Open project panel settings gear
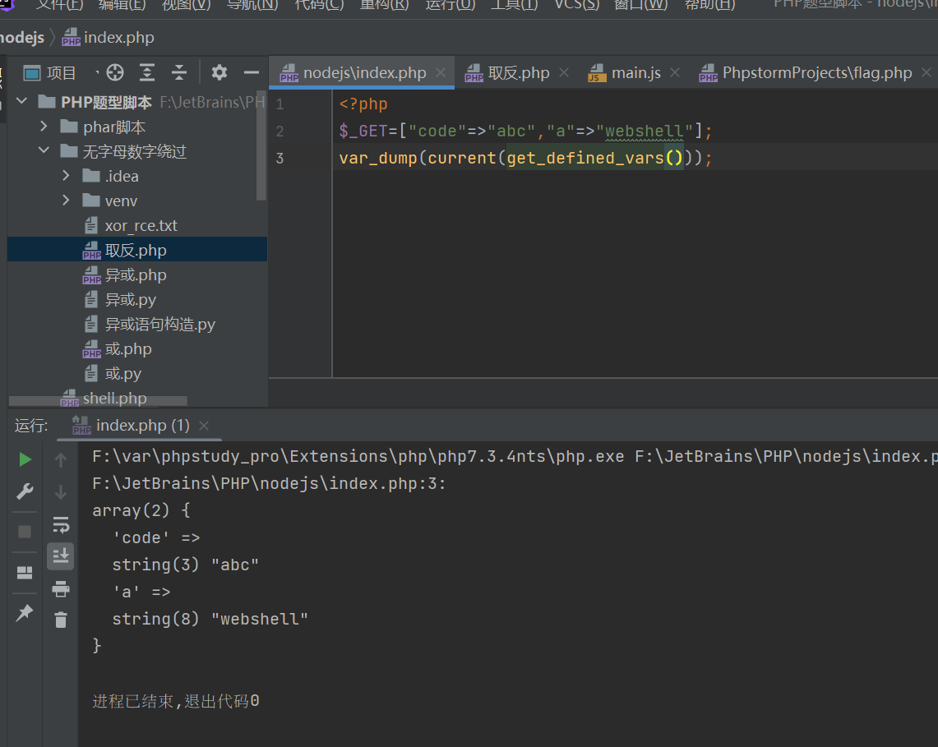Viewport: 938px width, 747px height. click(x=219, y=73)
